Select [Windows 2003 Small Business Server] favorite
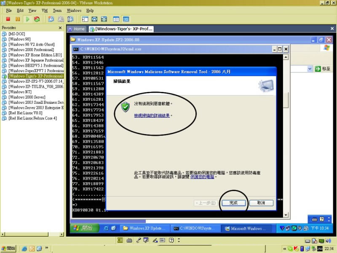Image resolution: width=337 pixels, height=253 pixels. tap(36, 102)
